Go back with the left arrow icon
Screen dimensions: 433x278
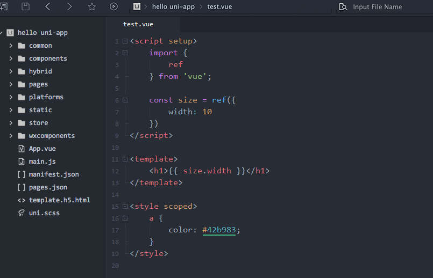pyautogui.click(x=48, y=6)
